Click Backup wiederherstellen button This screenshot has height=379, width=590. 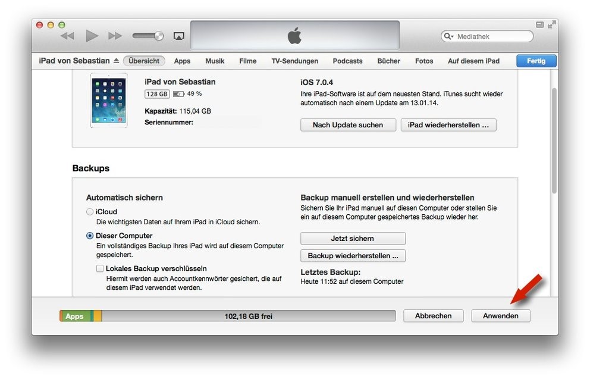coord(353,256)
